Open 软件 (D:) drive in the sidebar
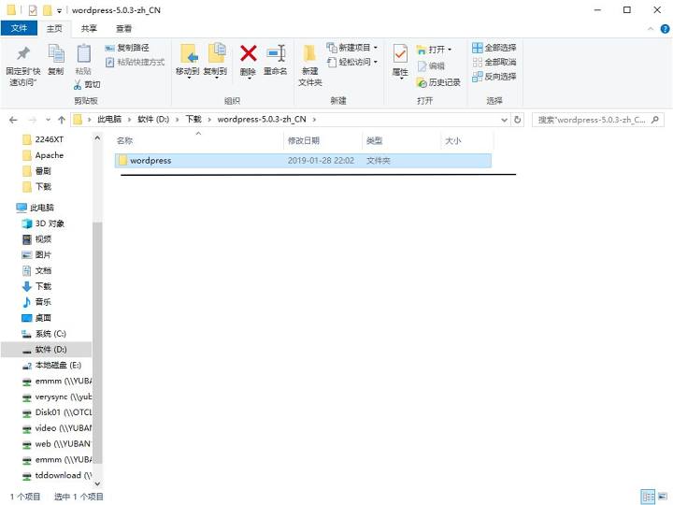 point(47,350)
